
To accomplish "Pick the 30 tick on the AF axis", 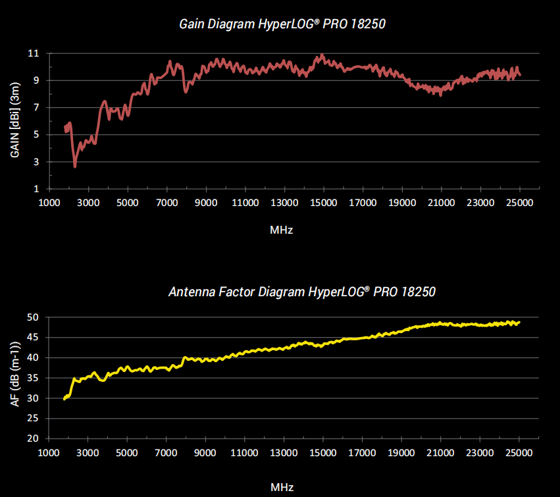I will [32, 398].
